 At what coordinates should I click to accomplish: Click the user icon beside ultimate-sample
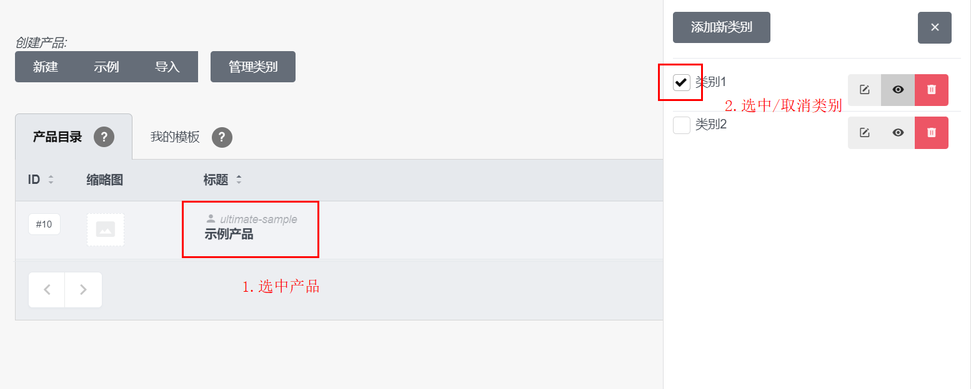[x=211, y=219]
